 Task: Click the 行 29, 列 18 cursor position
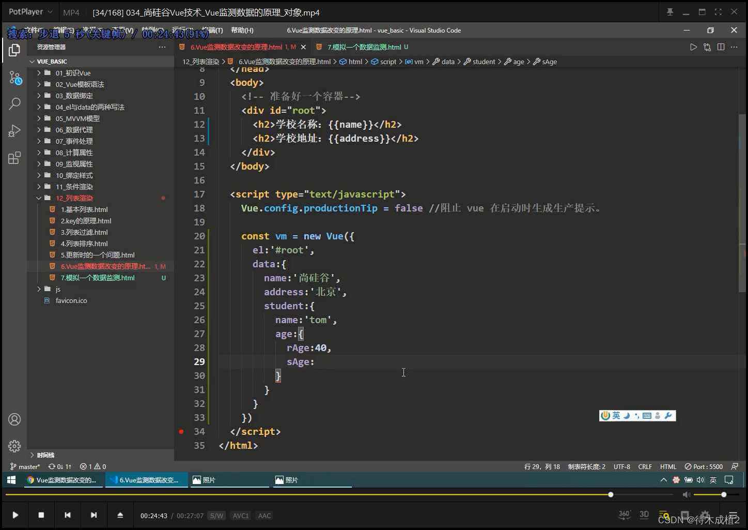coord(542,466)
